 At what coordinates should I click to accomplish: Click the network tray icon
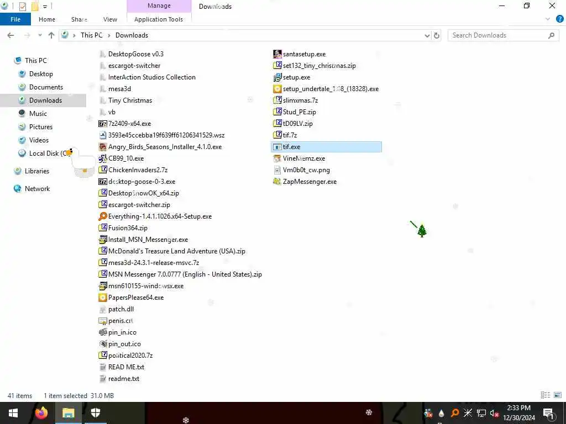(x=481, y=413)
